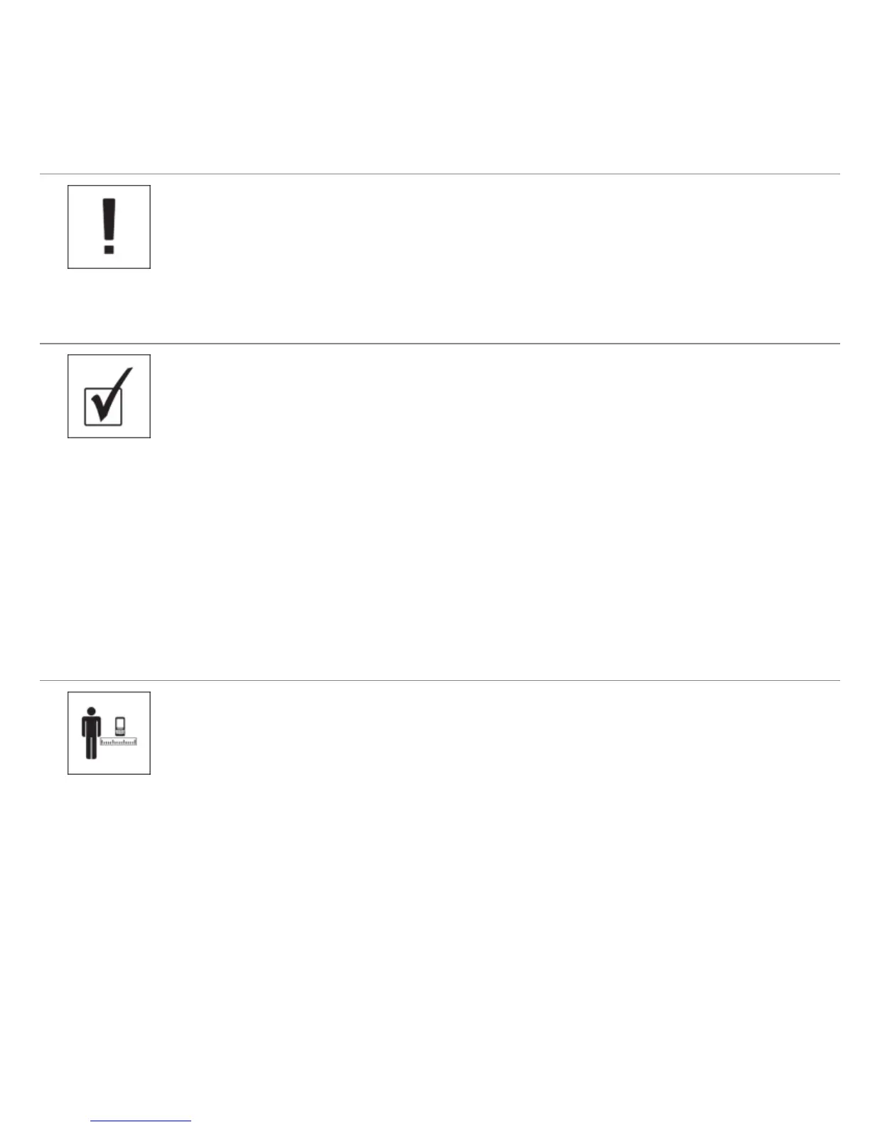Click the vertical bar of the exclamation mark
This screenshot has width=870, height=1127.
[108, 220]
